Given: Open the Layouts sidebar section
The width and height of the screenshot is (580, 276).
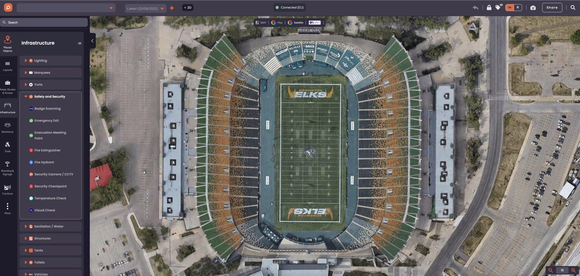Looking at the screenshot, I should pyautogui.click(x=8, y=66).
